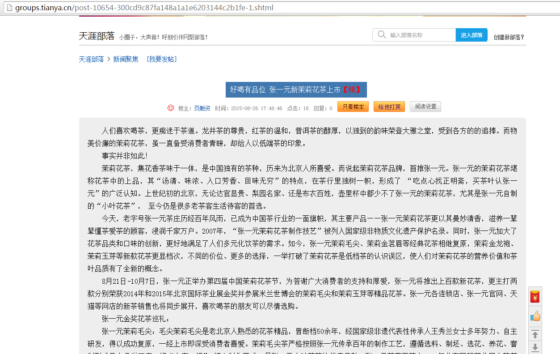The height and width of the screenshot is (354, 560).
Task: Jump to top with the up-arrow icon
Action: click(x=535, y=334)
